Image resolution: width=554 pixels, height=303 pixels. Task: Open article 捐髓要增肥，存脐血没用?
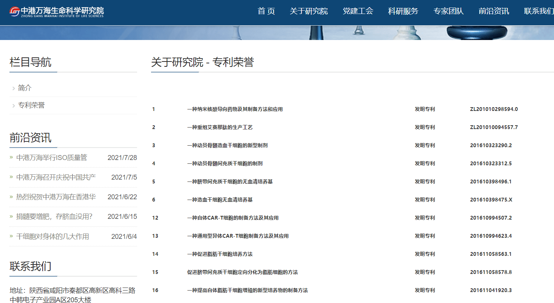54,217
